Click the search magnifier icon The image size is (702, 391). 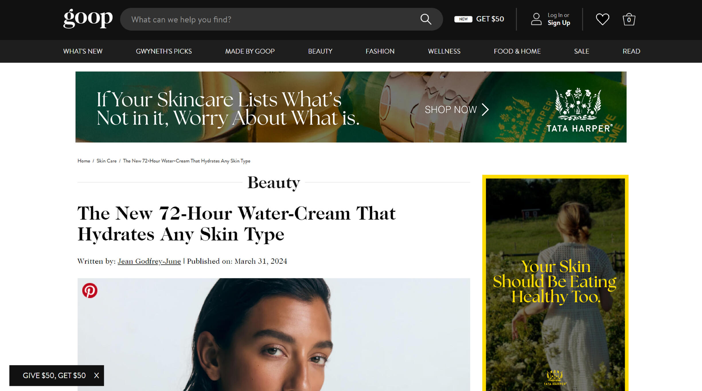coord(426,19)
